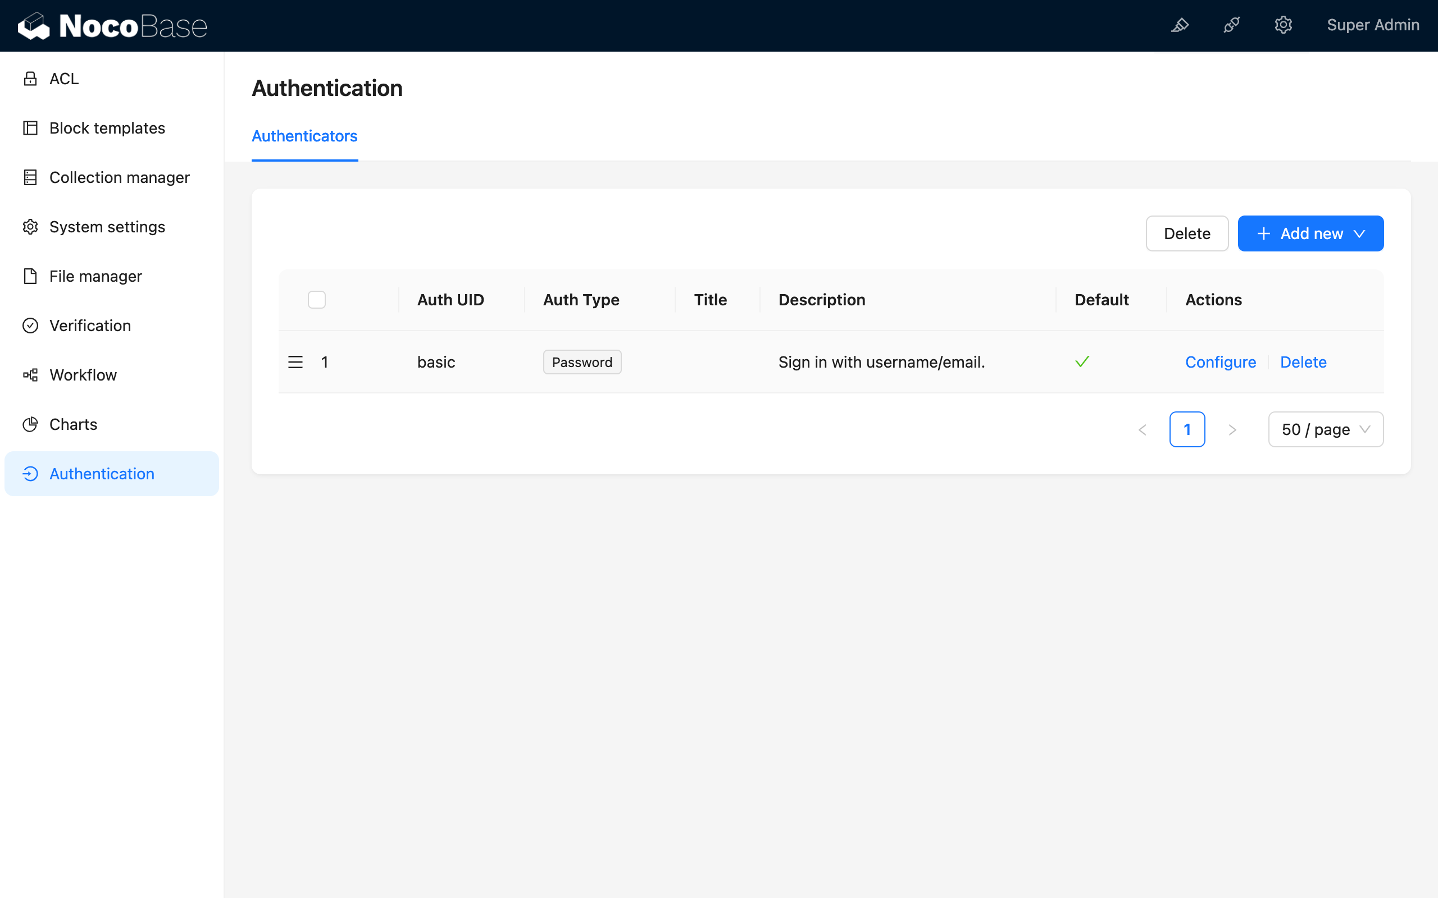1438x898 pixels.
Task: Click the Workflow sidebar icon
Action: [30, 375]
